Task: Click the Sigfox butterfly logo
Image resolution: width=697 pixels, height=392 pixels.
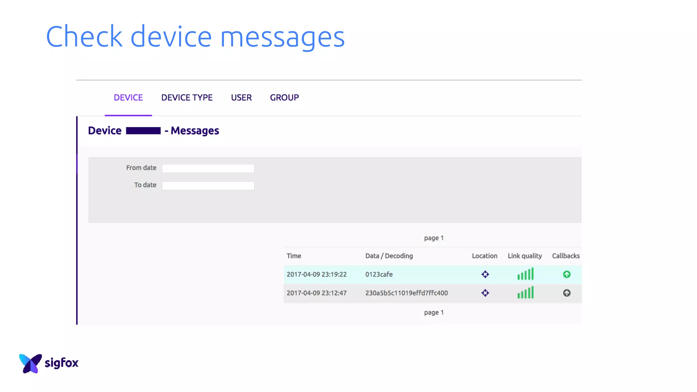Action: click(x=31, y=363)
